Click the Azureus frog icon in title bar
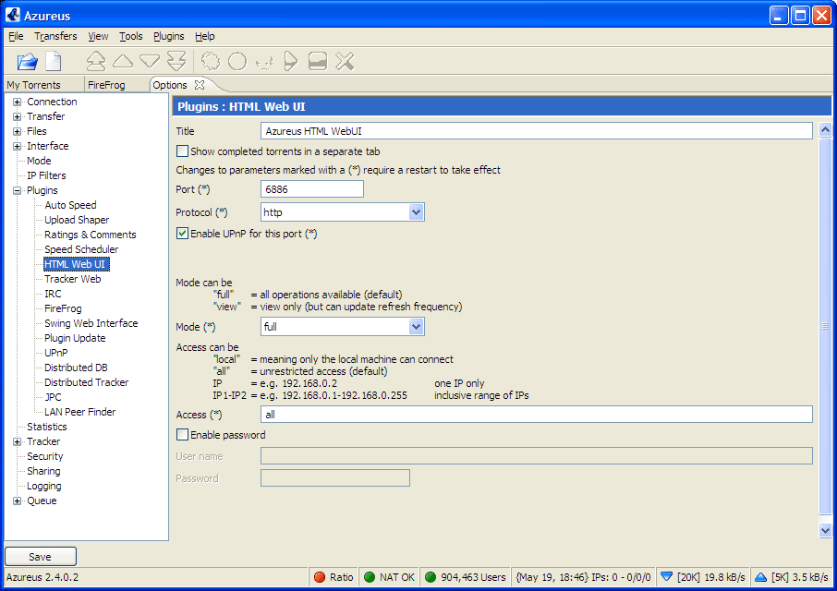The height and width of the screenshot is (591, 837). coord(13,15)
